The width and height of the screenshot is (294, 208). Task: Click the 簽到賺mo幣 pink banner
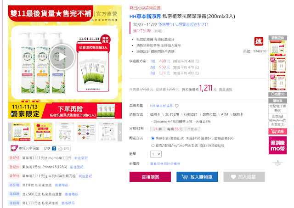tap(277, 146)
